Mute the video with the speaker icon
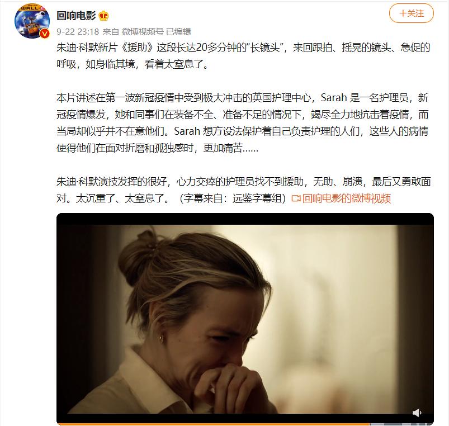Image resolution: width=449 pixels, height=426 pixels. click(417, 413)
